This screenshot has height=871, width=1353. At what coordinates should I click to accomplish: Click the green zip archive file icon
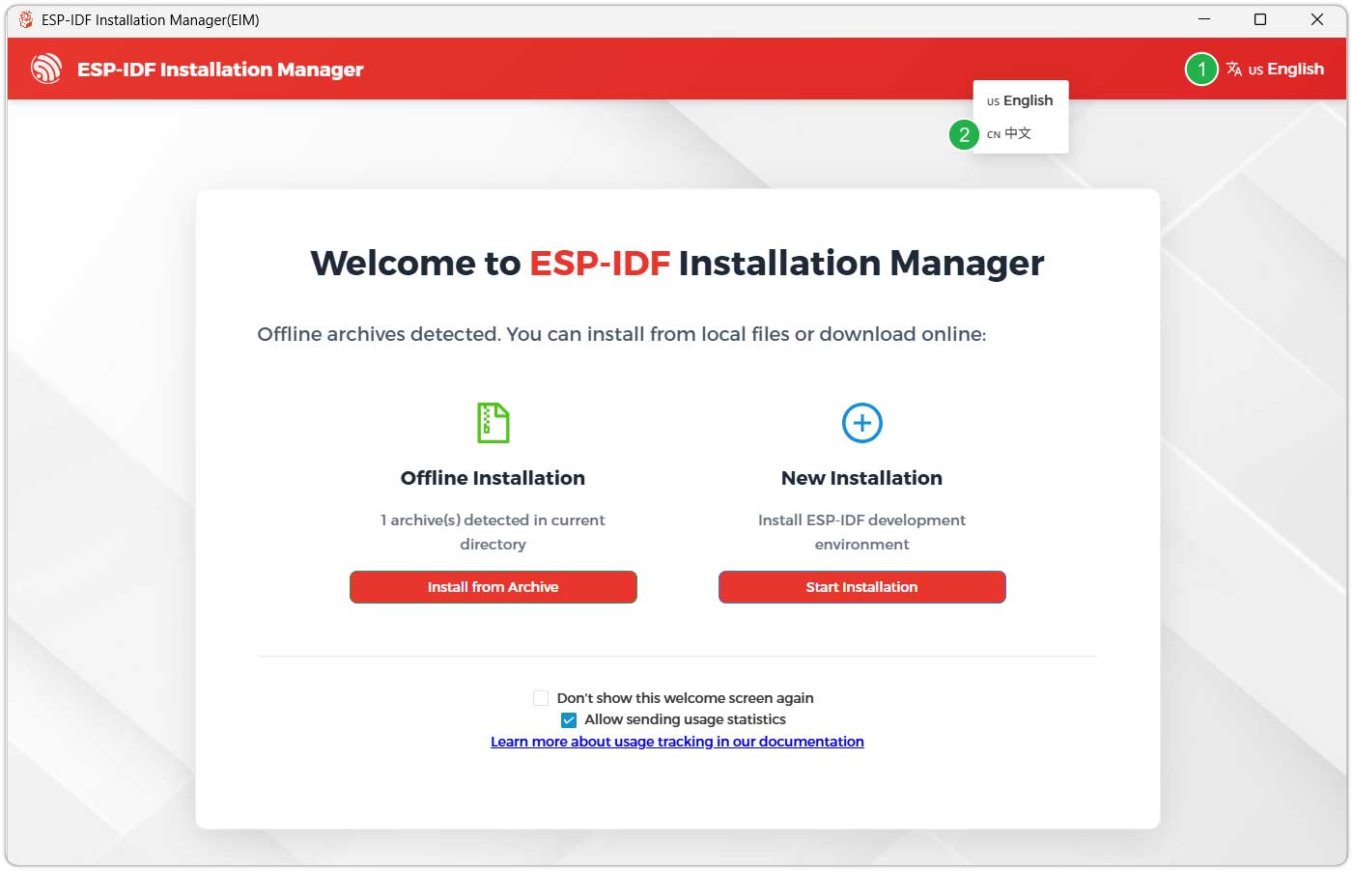[x=493, y=423]
